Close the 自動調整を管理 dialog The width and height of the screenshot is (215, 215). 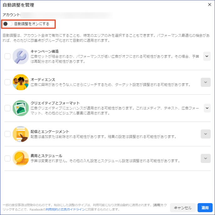(x=210, y=5)
